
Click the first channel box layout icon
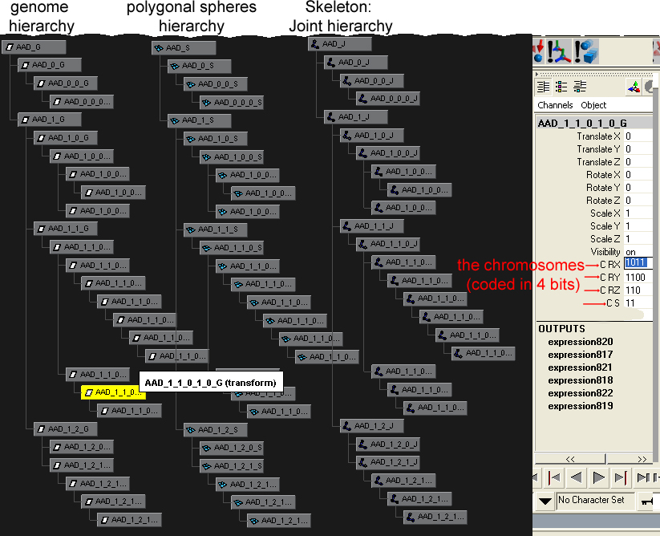coord(543,87)
